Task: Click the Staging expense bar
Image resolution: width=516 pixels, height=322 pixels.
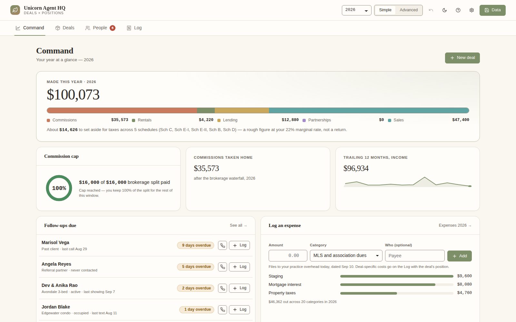Action: 397,276
